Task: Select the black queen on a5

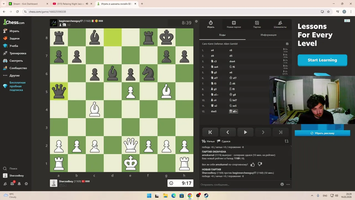Action: [x=59, y=91]
